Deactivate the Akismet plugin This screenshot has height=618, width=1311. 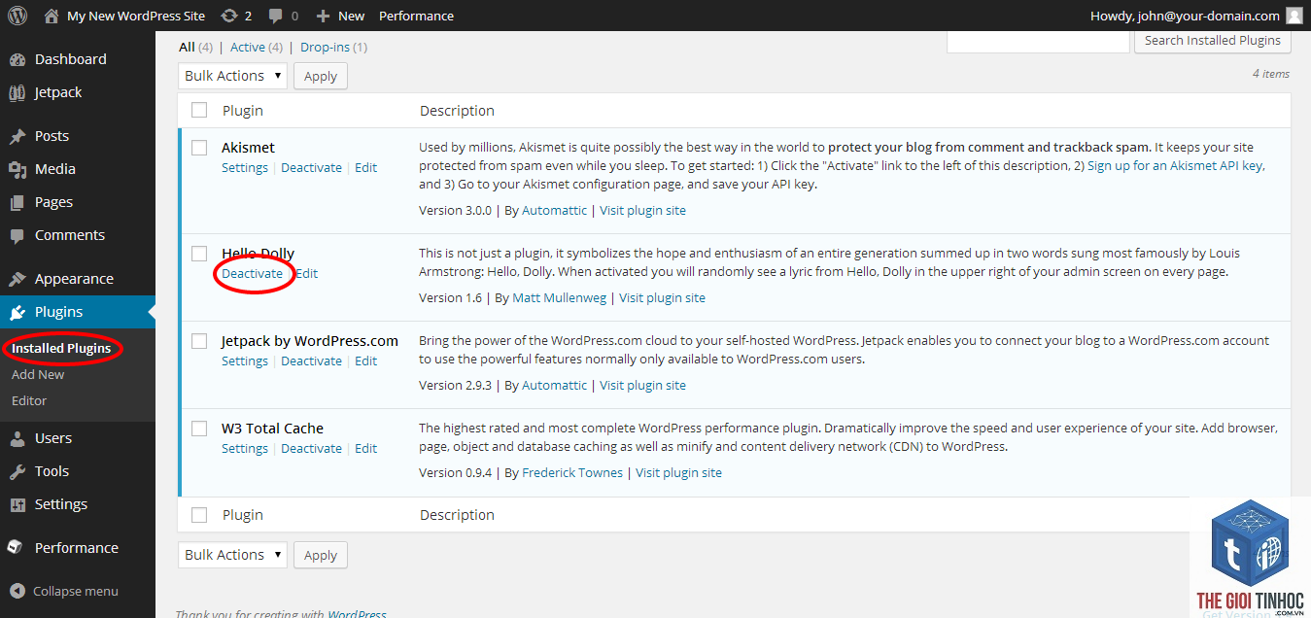point(311,167)
